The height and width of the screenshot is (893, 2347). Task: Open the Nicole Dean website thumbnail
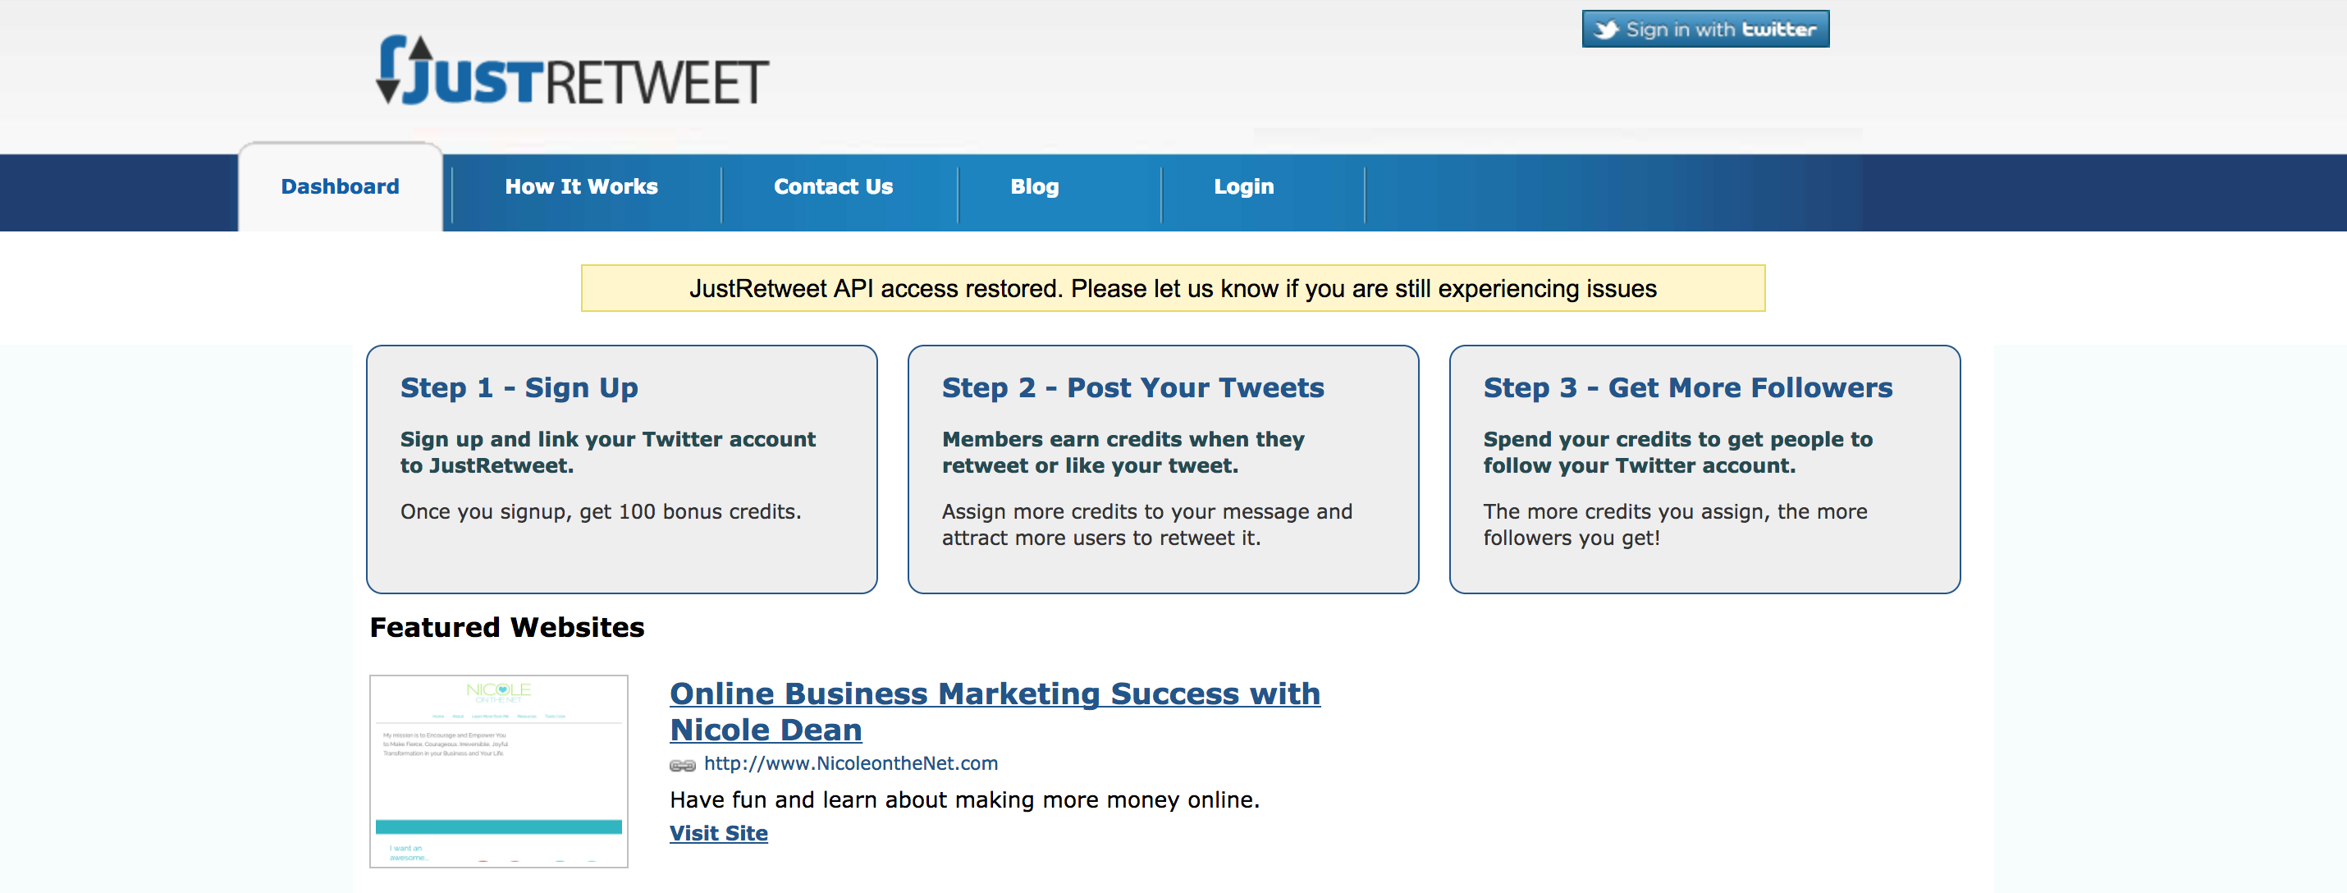pyautogui.click(x=498, y=771)
